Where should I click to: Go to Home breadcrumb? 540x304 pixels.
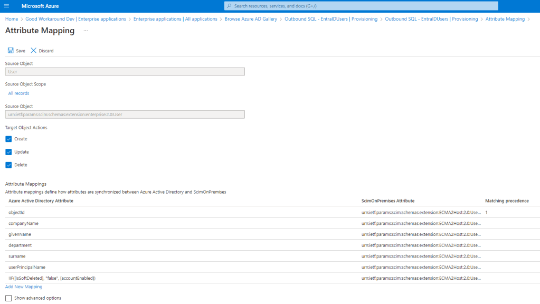pos(12,19)
